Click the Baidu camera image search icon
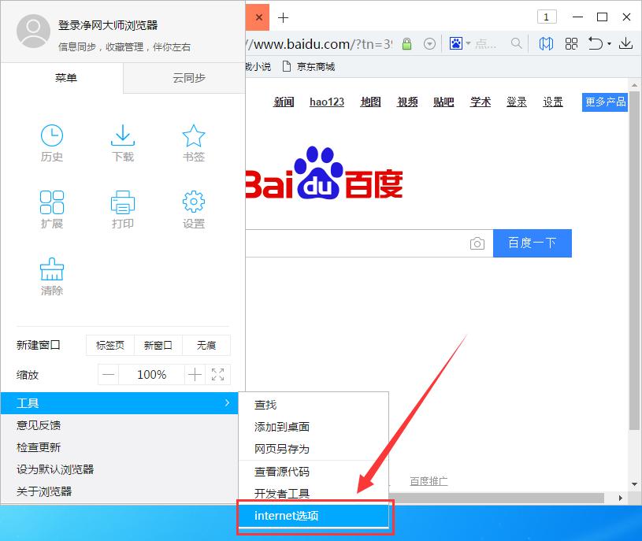 click(x=477, y=243)
